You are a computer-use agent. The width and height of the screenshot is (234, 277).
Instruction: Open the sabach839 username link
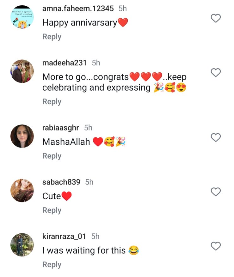pos(61,182)
